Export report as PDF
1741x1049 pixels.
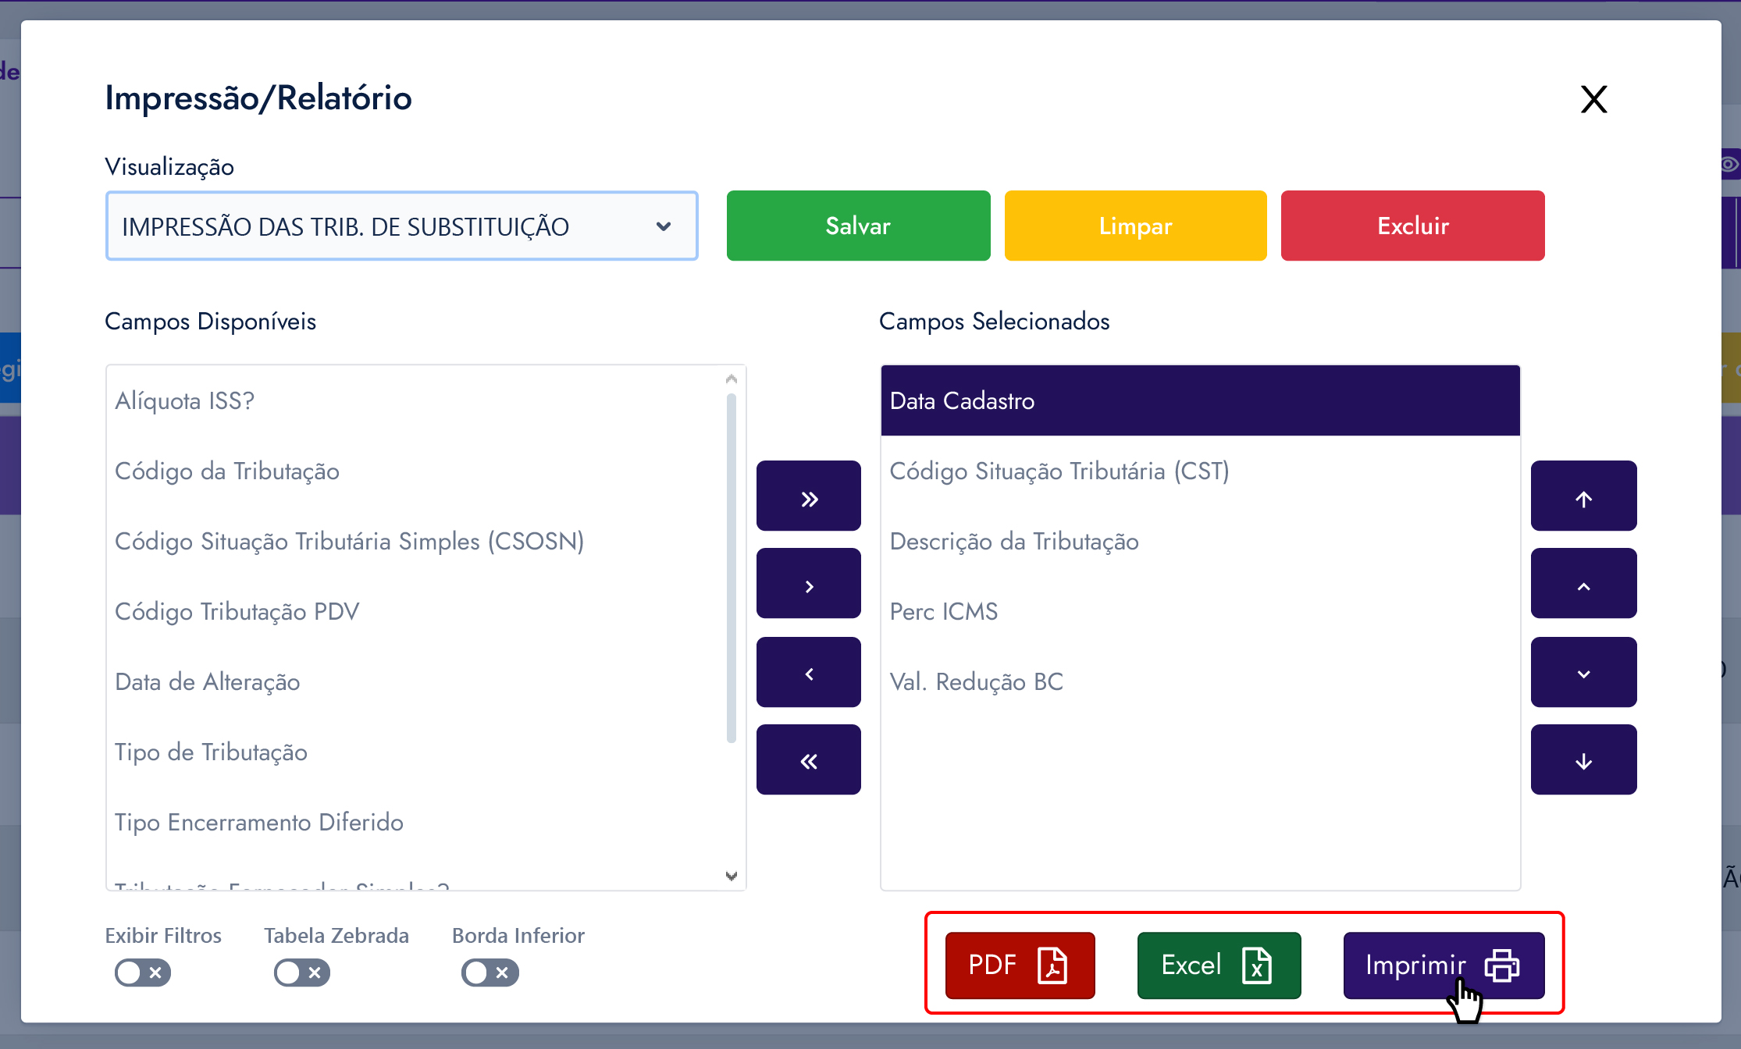(x=1019, y=965)
